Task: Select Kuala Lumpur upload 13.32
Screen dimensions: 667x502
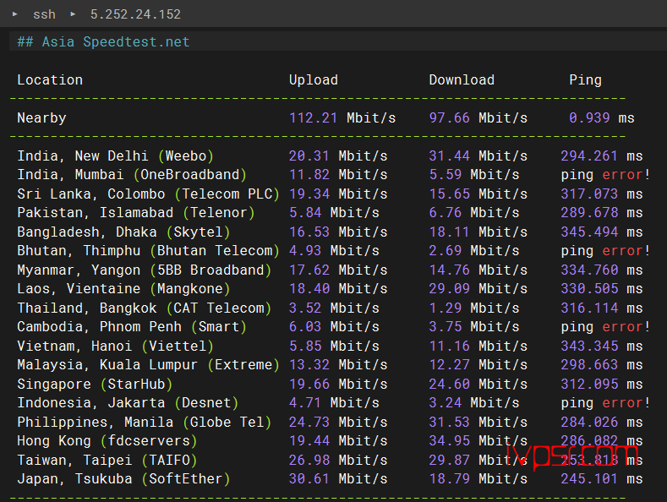Action: [309, 364]
